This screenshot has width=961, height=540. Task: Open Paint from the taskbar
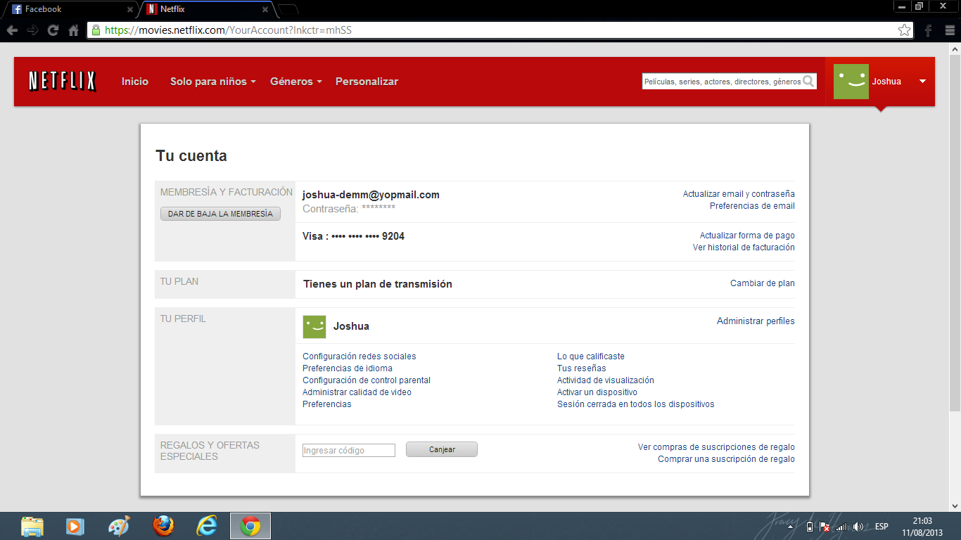click(x=119, y=526)
